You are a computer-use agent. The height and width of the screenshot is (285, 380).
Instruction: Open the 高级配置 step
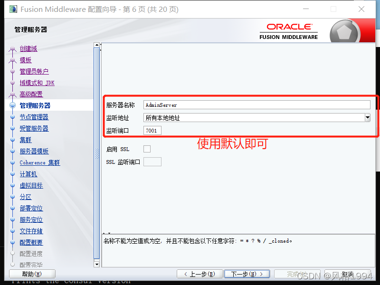[x=31, y=94]
